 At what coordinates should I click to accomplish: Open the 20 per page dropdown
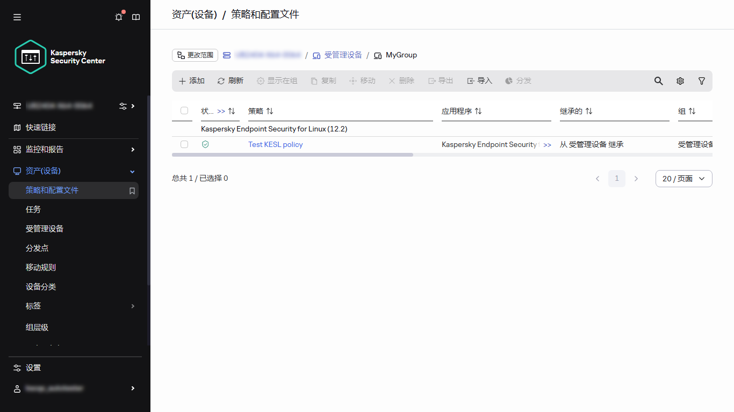(x=683, y=178)
